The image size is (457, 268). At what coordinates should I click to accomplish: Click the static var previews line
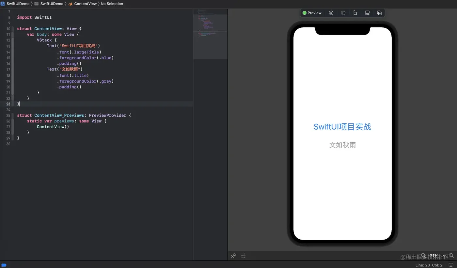click(x=67, y=121)
